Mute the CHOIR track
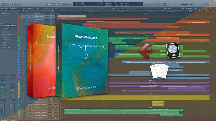 click(x=29, y=107)
